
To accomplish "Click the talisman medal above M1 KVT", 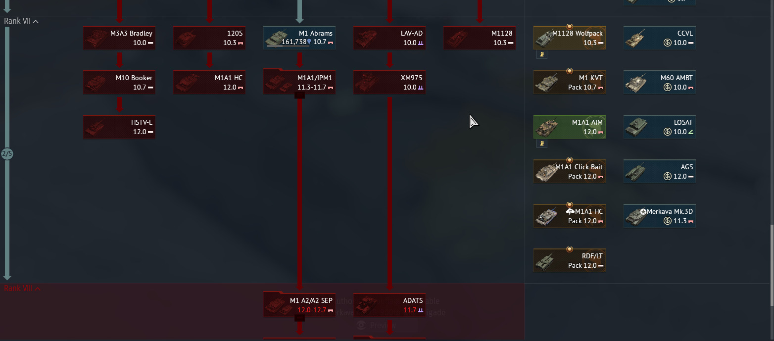I will (x=570, y=71).
